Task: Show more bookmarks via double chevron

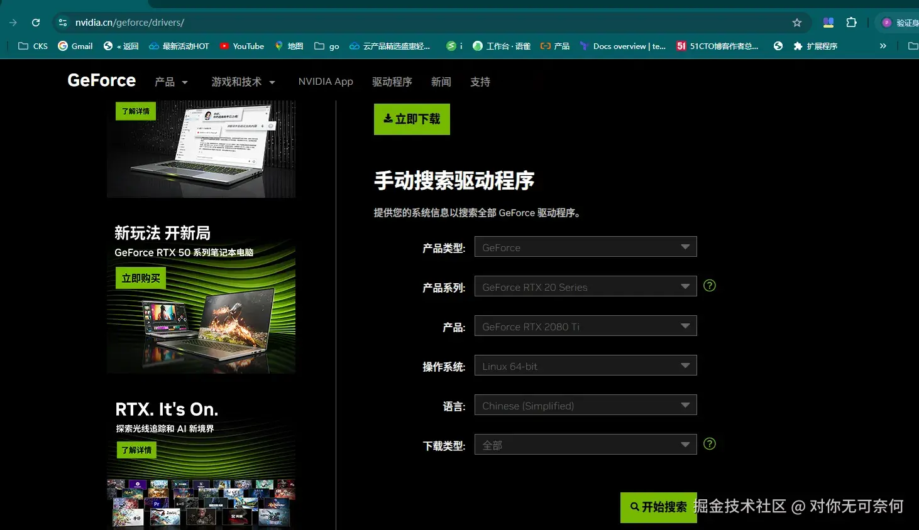Action: pyautogui.click(x=883, y=46)
